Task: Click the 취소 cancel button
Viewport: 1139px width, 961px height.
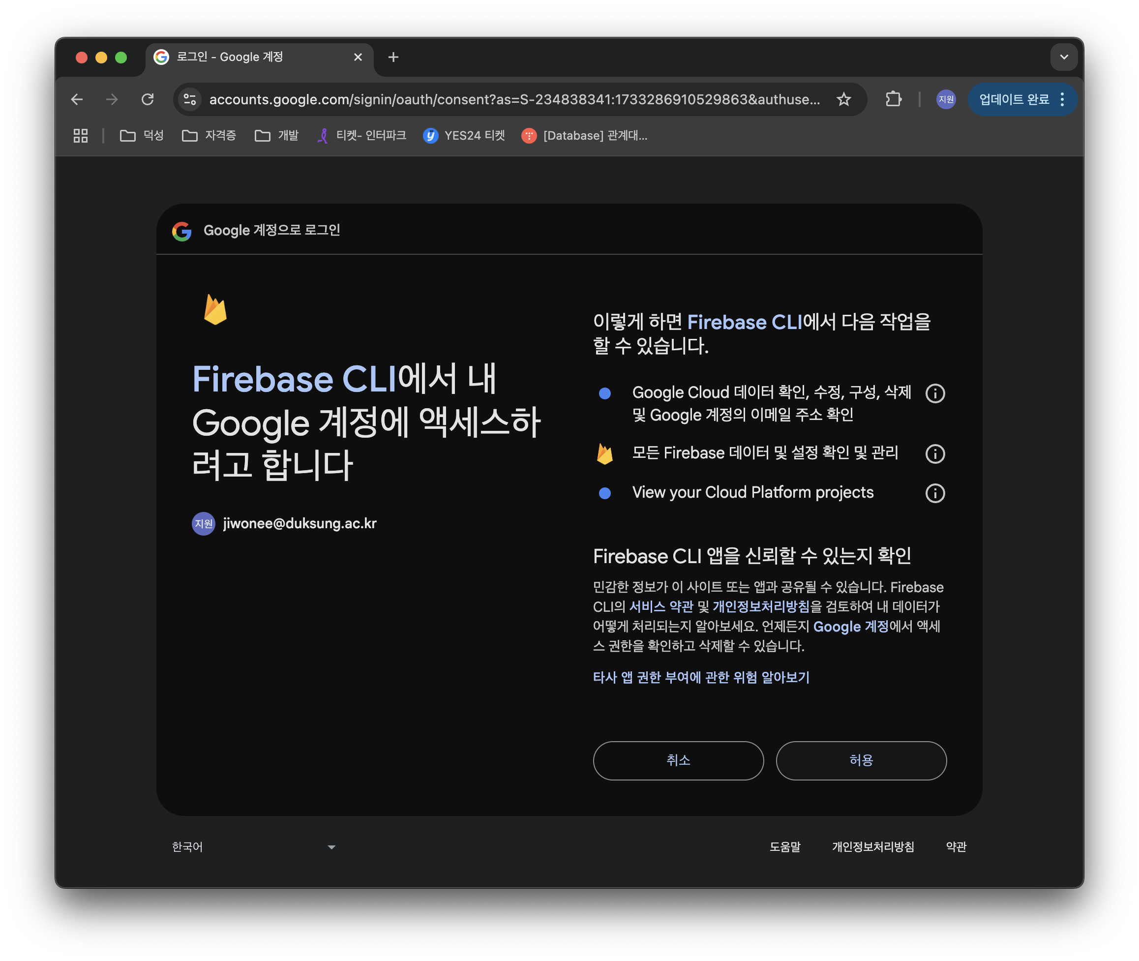Action: click(678, 760)
